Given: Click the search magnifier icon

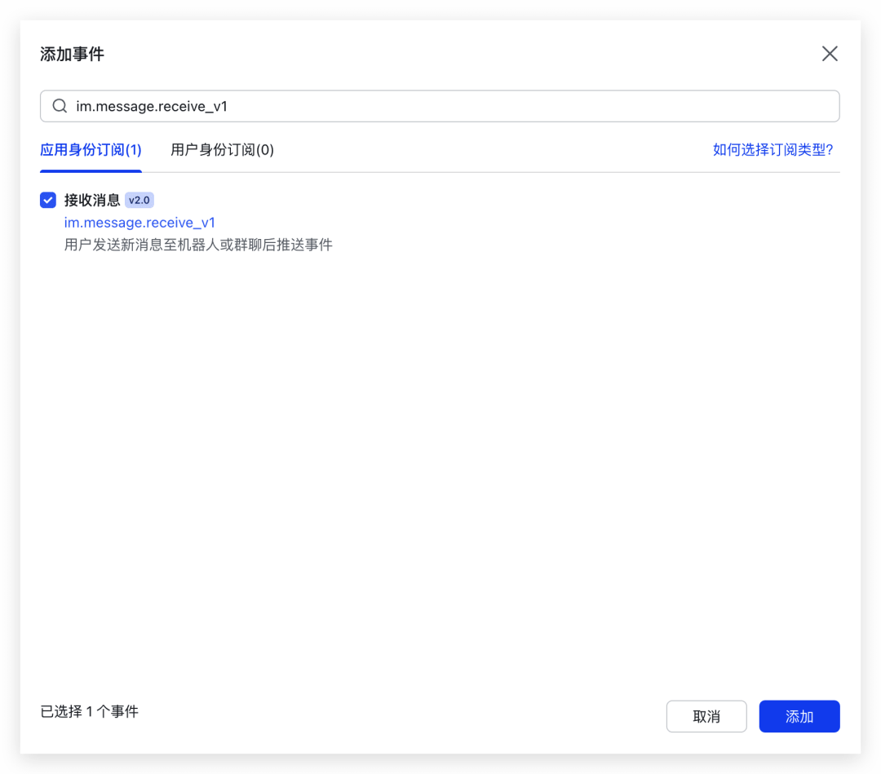Looking at the screenshot, I should tap(59, 106).
